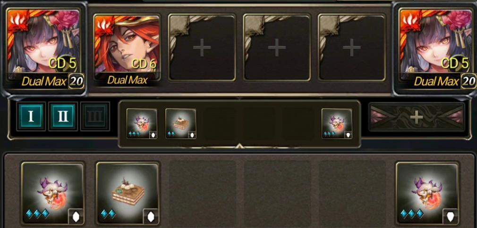This screenshot has width=477, height=228.
Task: Choose the large horned creature item on the left
Action: 53,193
